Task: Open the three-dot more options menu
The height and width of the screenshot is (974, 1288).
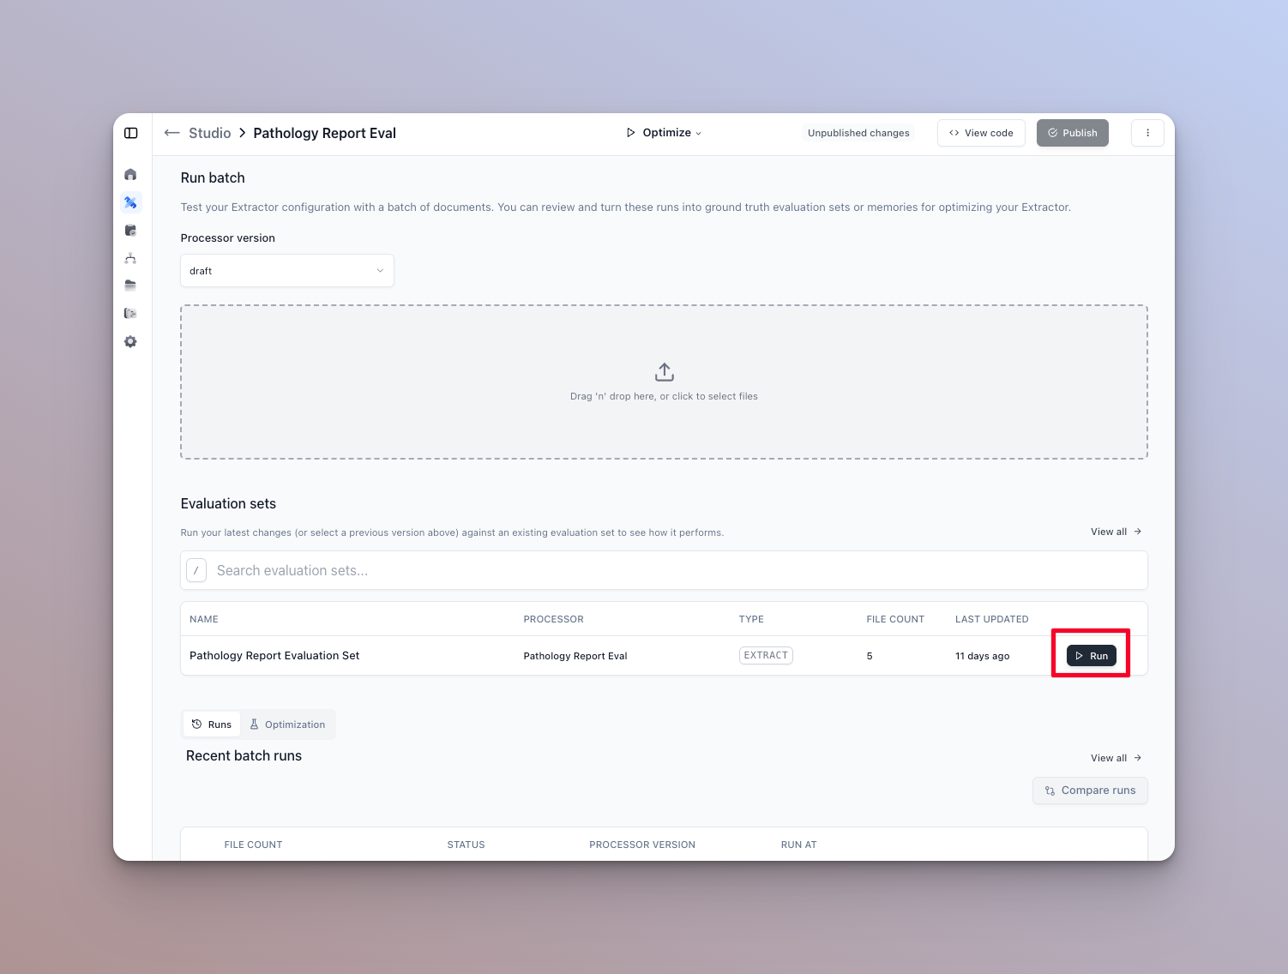Action: point(1147,133)
